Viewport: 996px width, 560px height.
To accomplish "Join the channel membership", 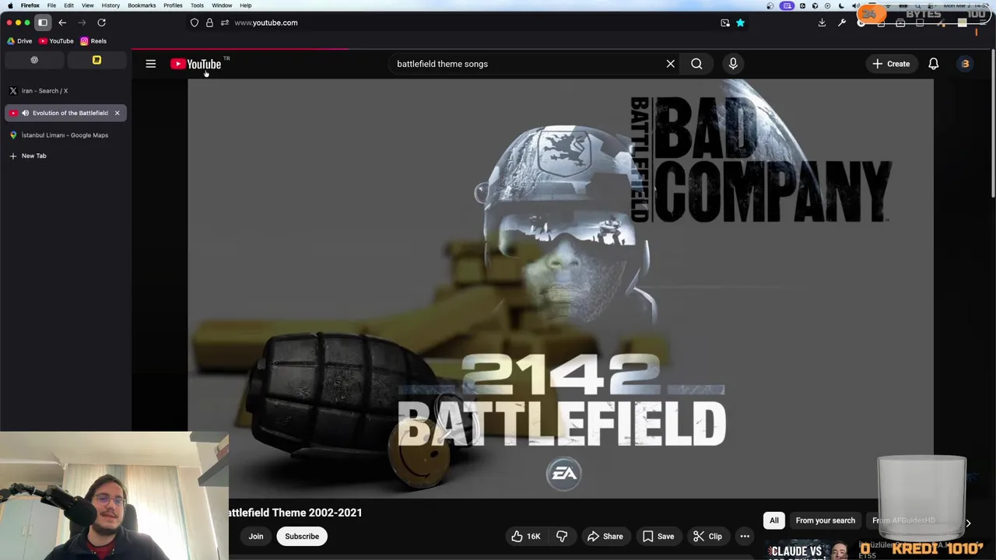I will (x=255, y=536).
